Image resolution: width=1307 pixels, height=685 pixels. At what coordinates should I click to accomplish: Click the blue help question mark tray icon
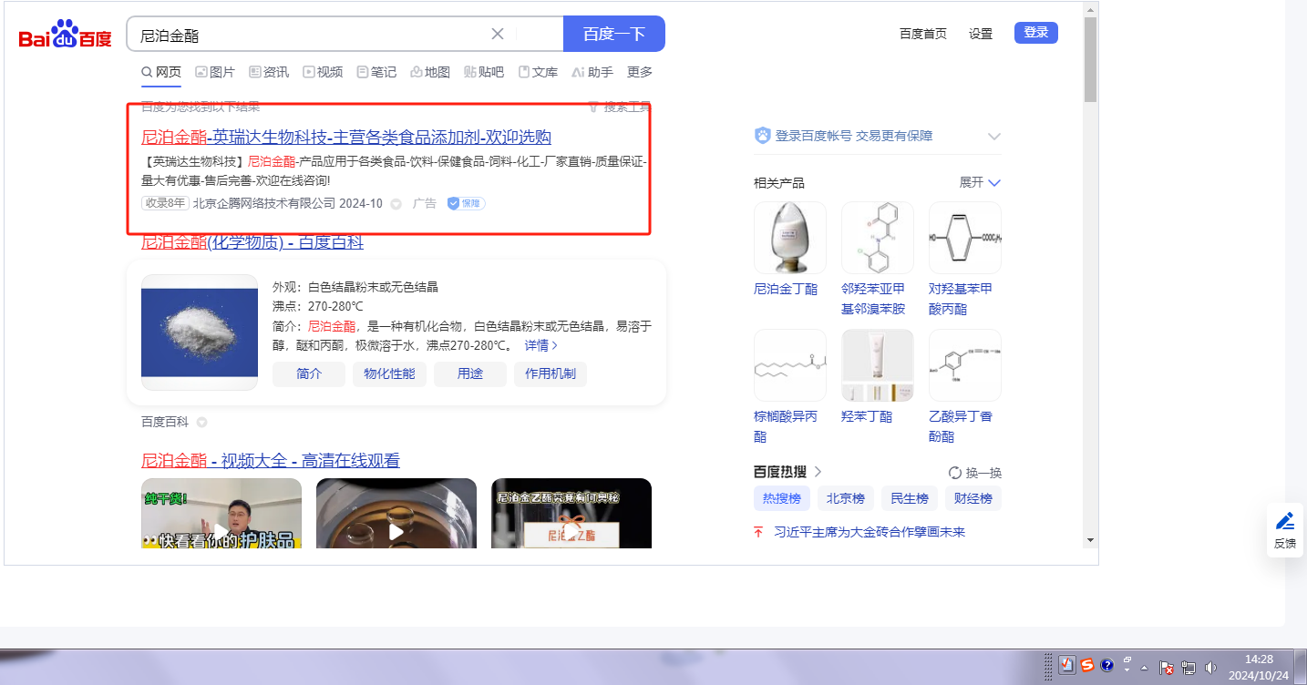(1107, 666)
